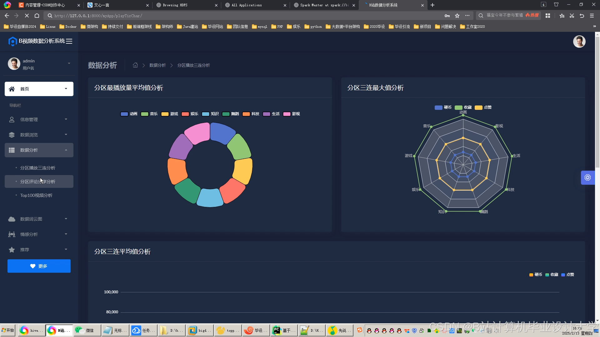Open the admin user dropdown arrow
The image size is (600, 337).
pyautogui.click(x=69, y=64)
